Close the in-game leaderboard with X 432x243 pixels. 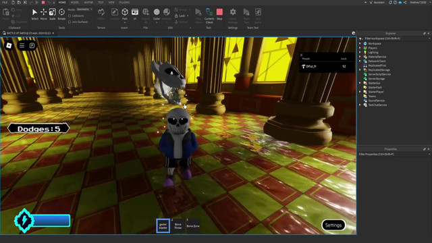tap(302, 55)
